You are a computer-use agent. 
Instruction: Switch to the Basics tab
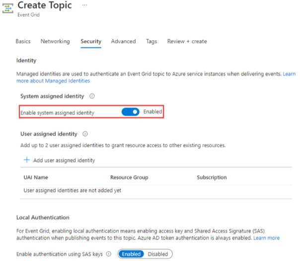tap(23, 41)
